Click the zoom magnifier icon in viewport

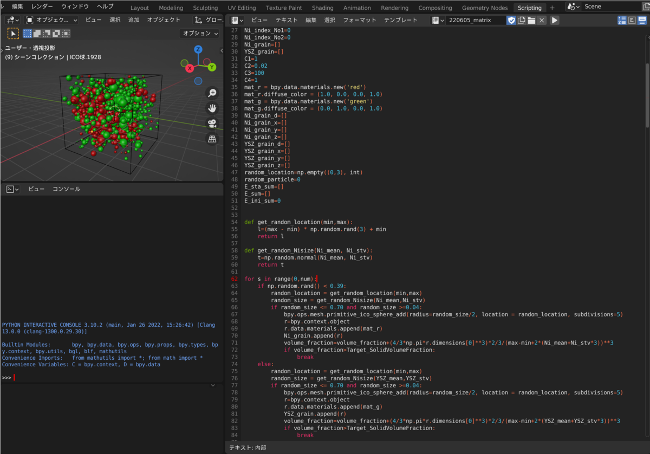(x=212, y=93)
